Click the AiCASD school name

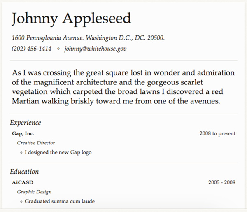tap(23, 182)
